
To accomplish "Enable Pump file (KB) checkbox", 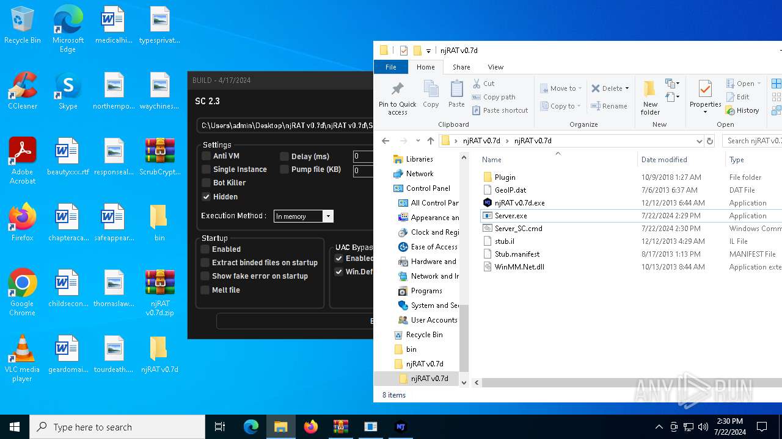I will click(284, 170).
